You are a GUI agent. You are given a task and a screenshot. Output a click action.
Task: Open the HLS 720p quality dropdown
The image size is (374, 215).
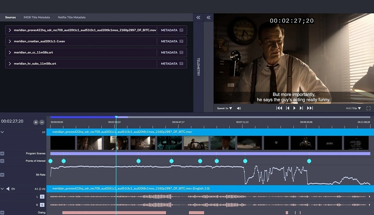354,108
